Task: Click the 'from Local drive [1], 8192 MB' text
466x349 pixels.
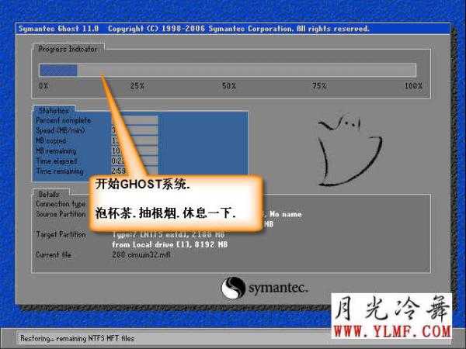Action: point(169,244)
